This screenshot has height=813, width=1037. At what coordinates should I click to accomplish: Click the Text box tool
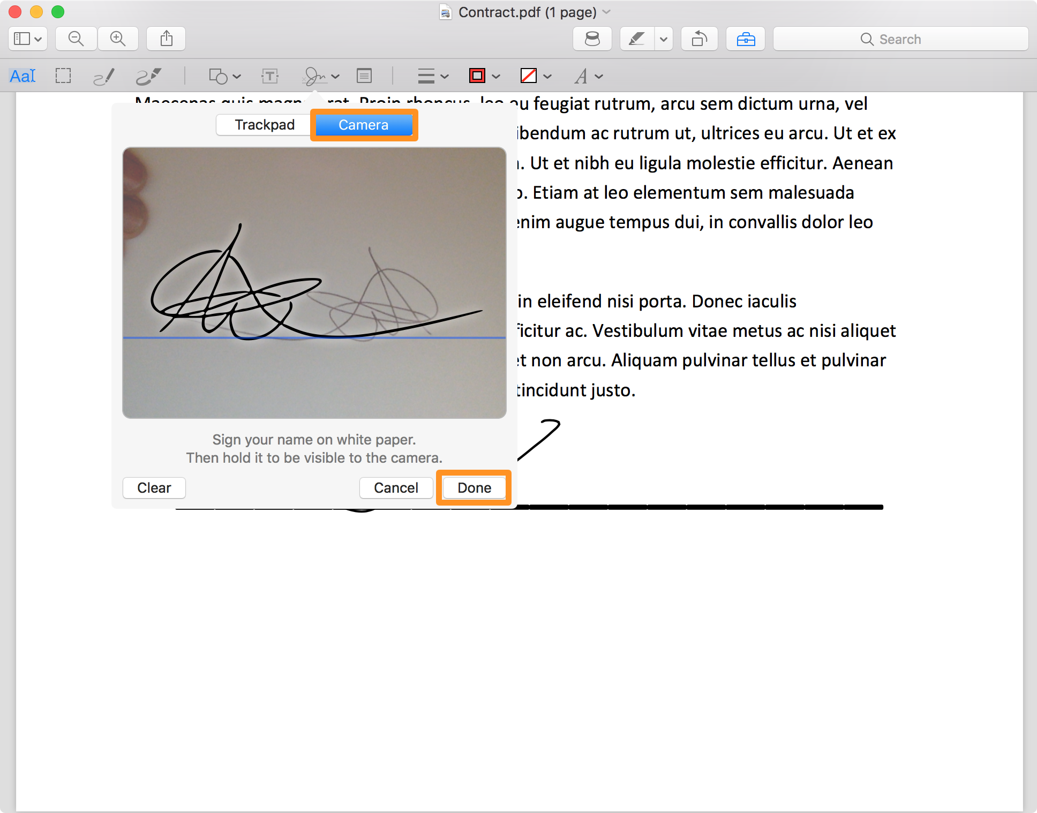[x=270, y=76]
